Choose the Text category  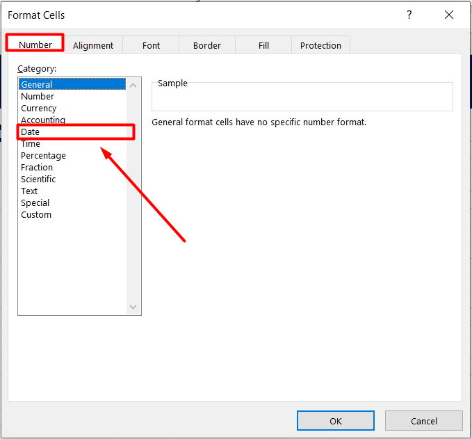(x=72, y=191)
